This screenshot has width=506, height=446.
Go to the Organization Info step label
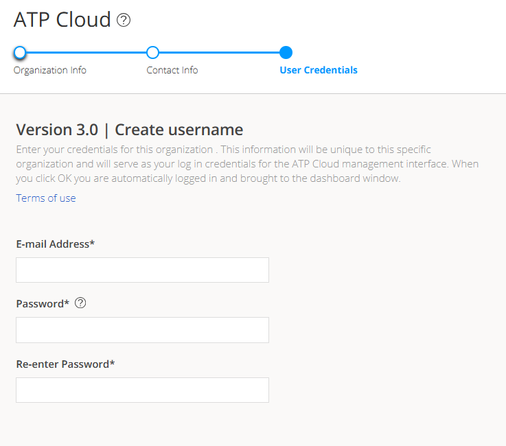(50, 70)
